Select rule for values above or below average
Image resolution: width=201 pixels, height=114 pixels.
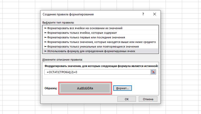click(x=100, y=42)
